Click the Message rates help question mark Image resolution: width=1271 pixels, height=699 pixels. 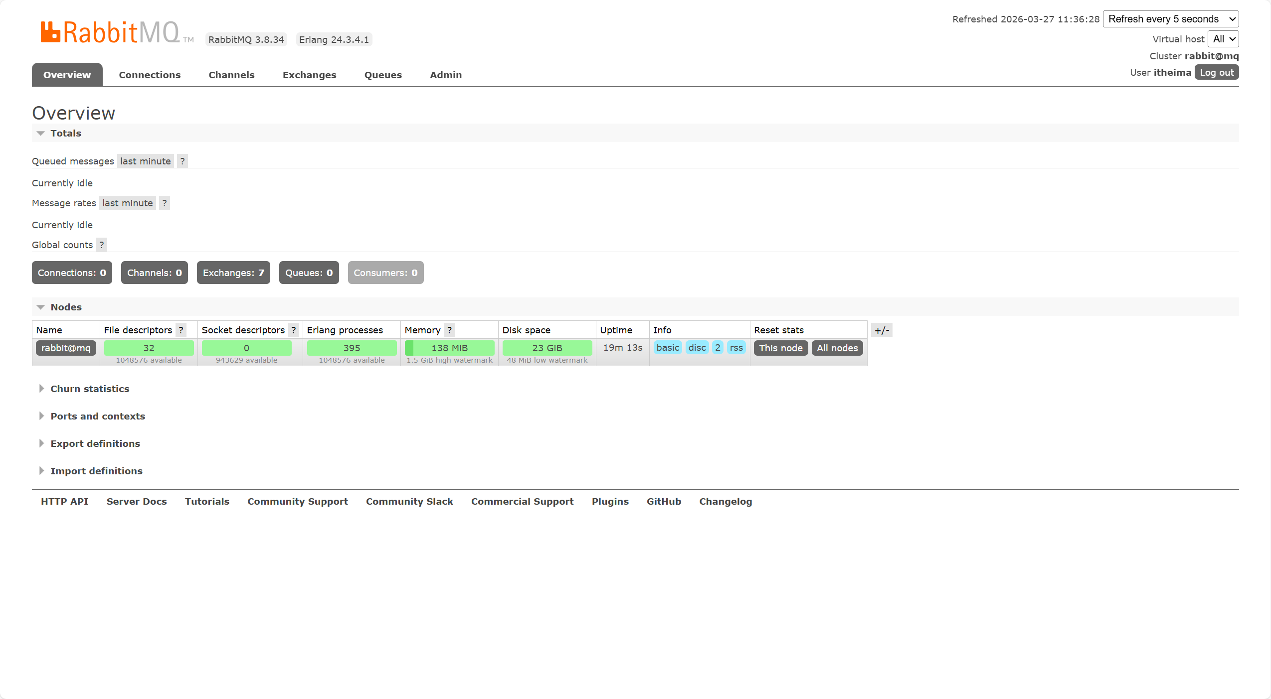[165, 203]
